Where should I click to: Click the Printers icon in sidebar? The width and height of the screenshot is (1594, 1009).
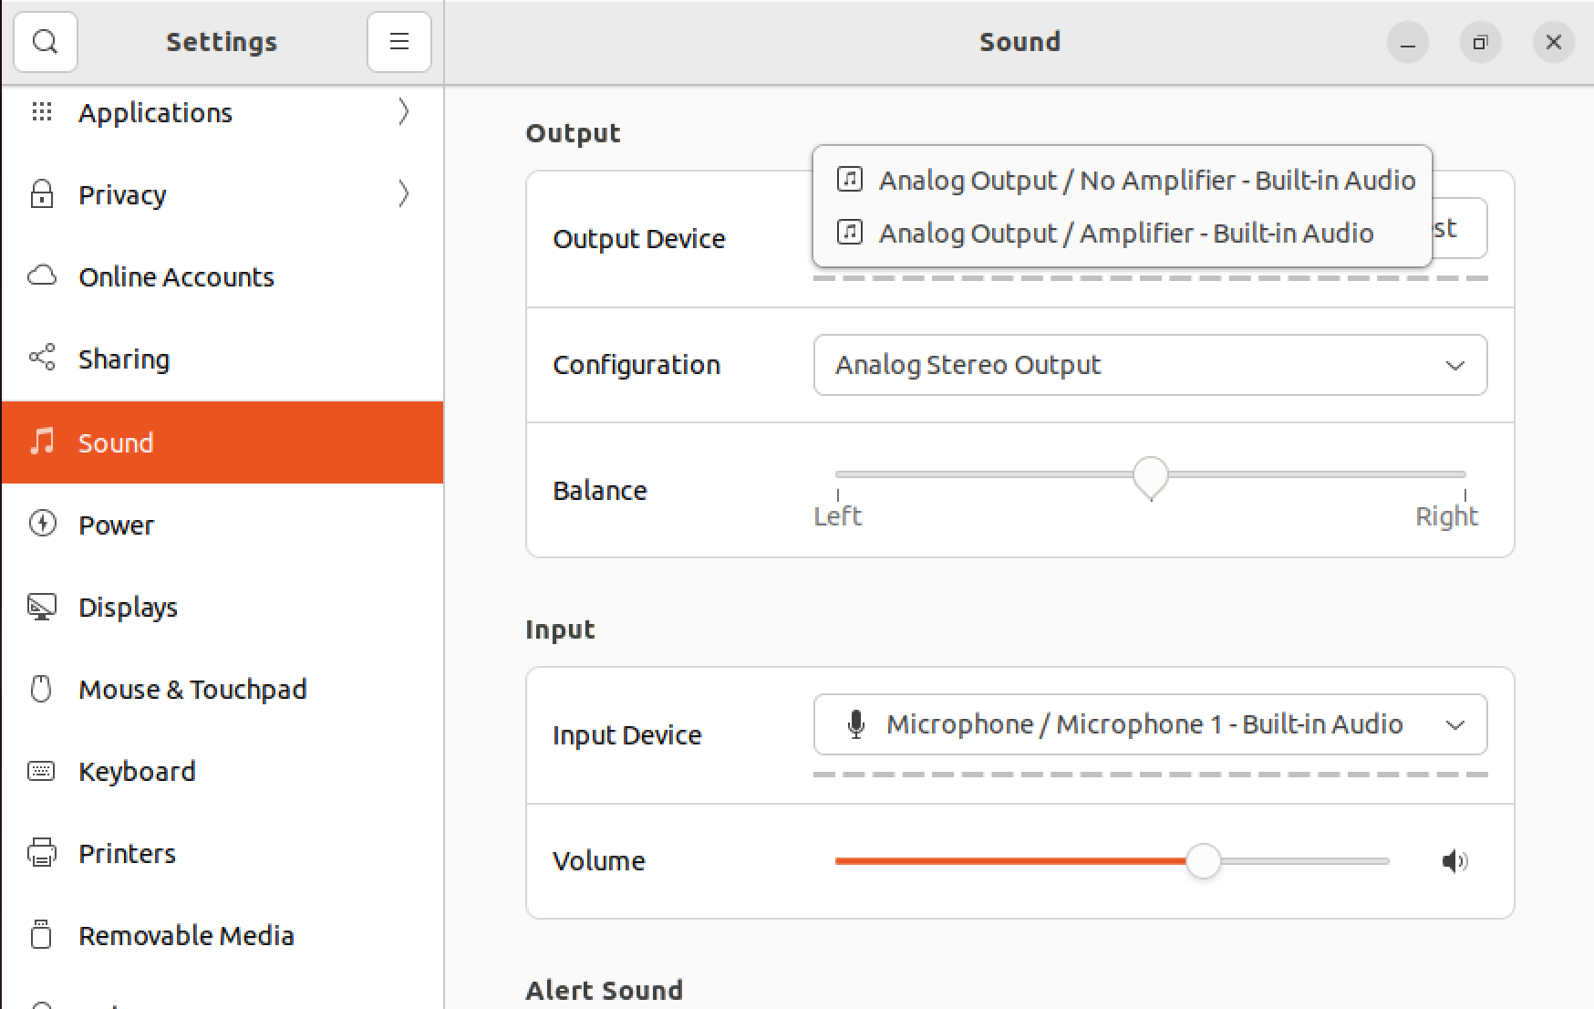42,853
